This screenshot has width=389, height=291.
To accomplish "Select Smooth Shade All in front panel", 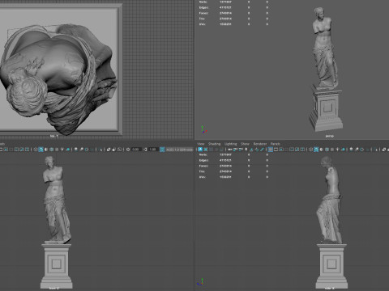I will (x=41, y=150).
